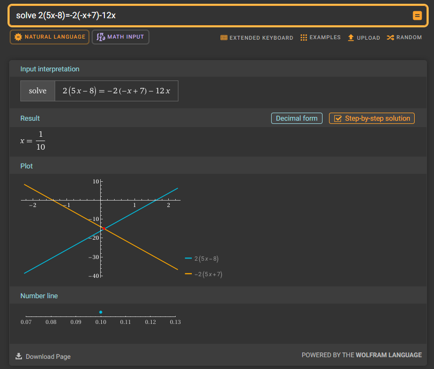Image resolution: width=434 pixels, height=369 pixels.
Task: Click the orange −2(5x+7) legend swatch
Action: tap(188, 274)
